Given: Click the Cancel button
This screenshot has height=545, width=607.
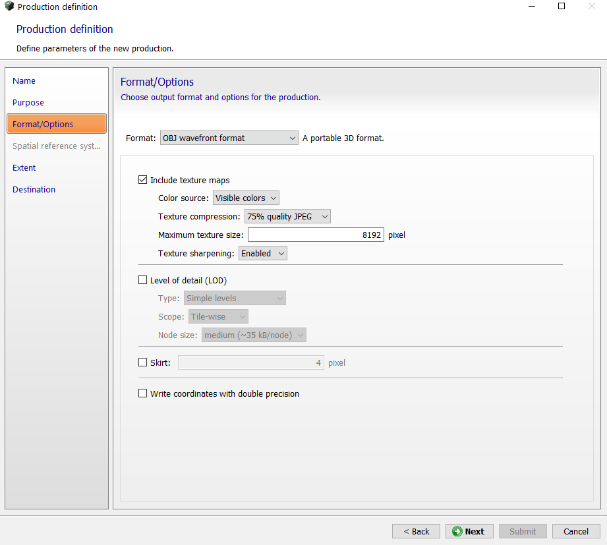Looking at the screenshot, I should 575,532.
